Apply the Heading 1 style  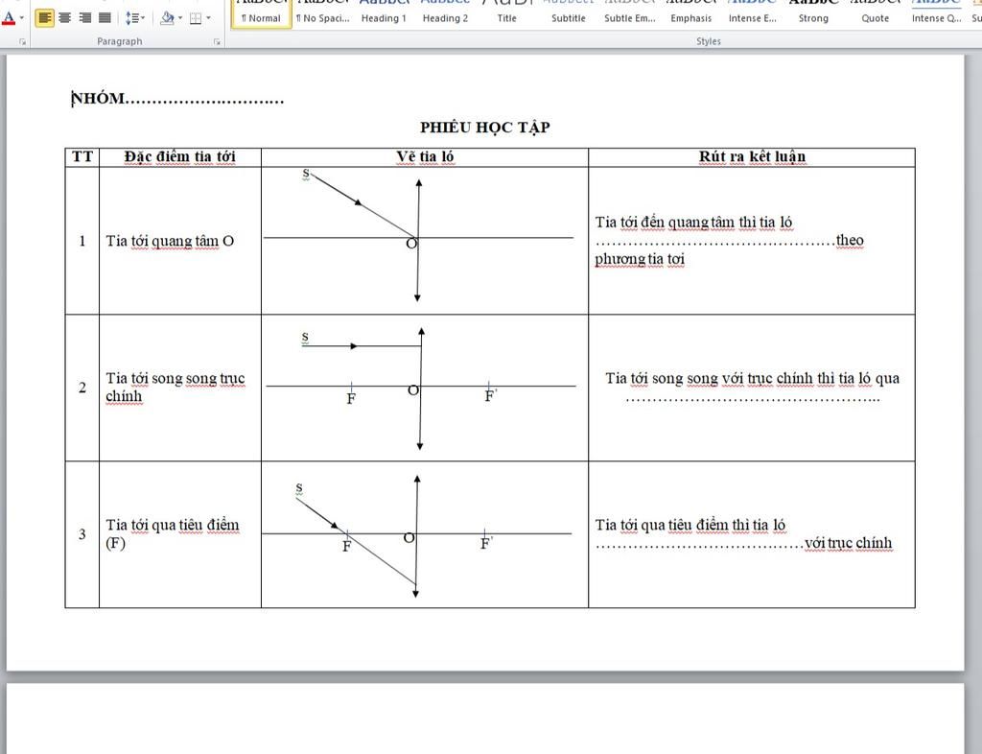(x=384, y=13)
